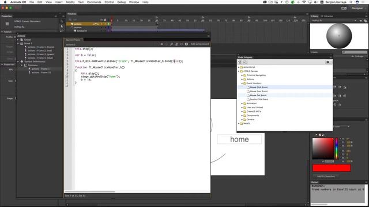Click the volume icon in the menu bar
369x207 pixels.
pos(315,2)
